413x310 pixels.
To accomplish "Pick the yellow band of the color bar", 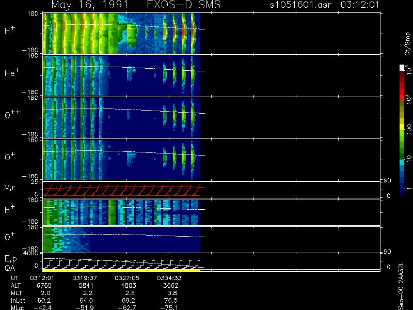I will [x=402, y=128].
